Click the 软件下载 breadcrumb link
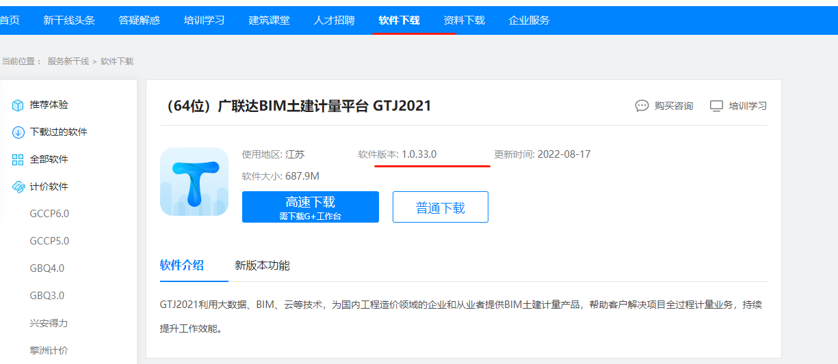The image size is (838, 364). tap(117, 61)
